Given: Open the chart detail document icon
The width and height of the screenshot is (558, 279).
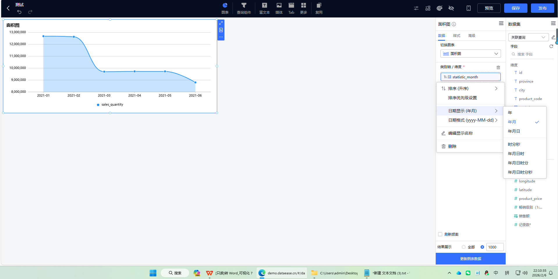Looking at the screenshot, I should (x=221, y=30).
